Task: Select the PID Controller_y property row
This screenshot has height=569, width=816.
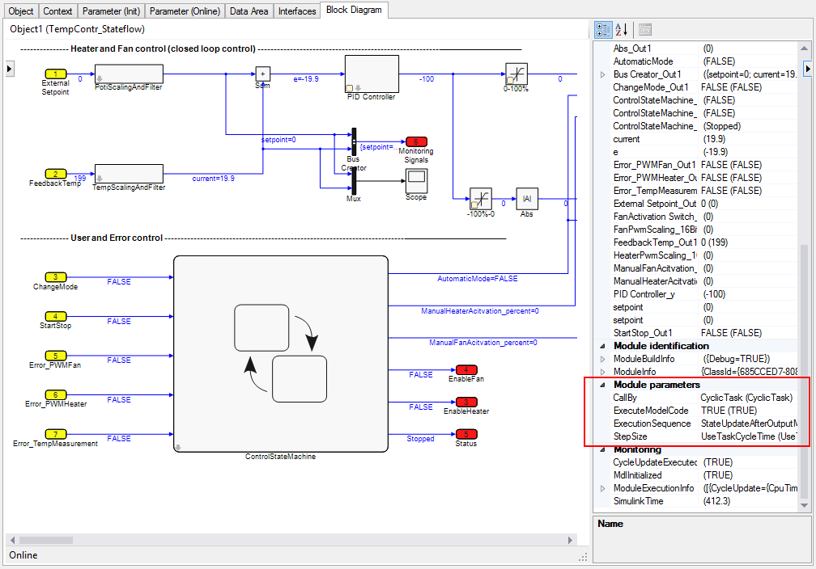Action: (703, 294)
